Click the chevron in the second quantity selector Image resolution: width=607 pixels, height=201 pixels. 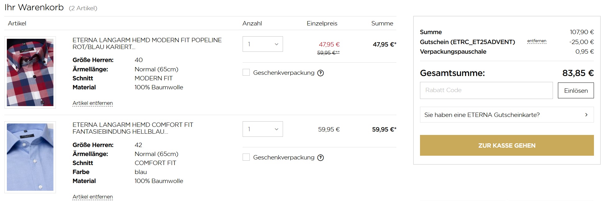click(x=276, y=129)
